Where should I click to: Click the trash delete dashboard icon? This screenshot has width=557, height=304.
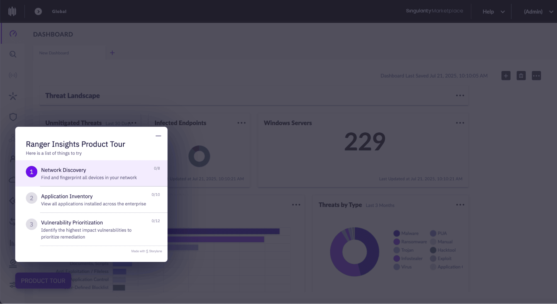(x=521, y=76)
